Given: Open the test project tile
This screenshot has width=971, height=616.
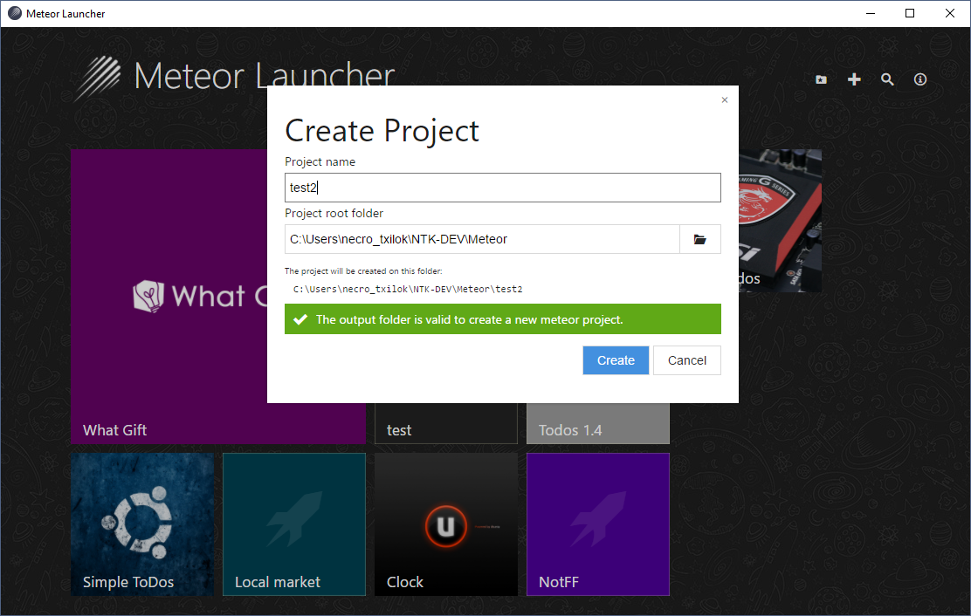Looking at the screenshot, I should tap(446, 424).
